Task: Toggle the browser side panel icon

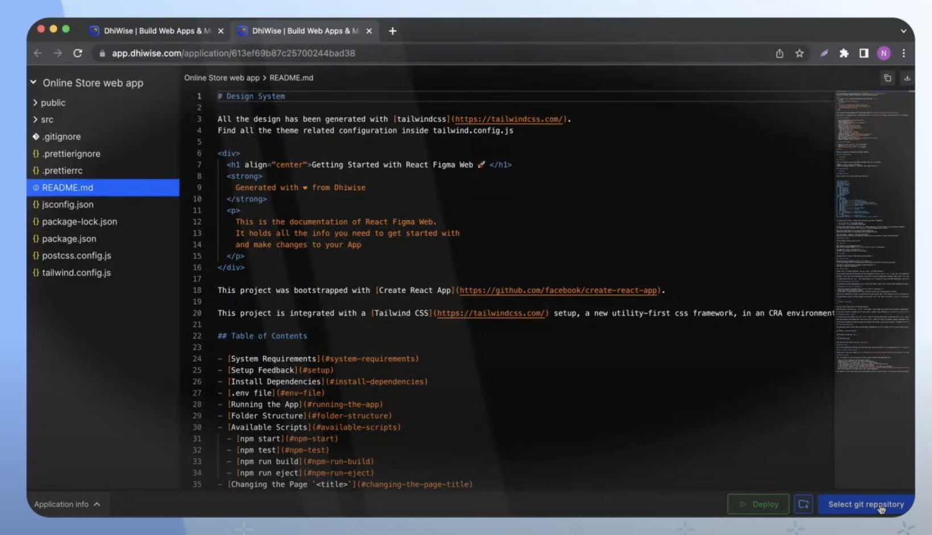Action: pos(864,53)
